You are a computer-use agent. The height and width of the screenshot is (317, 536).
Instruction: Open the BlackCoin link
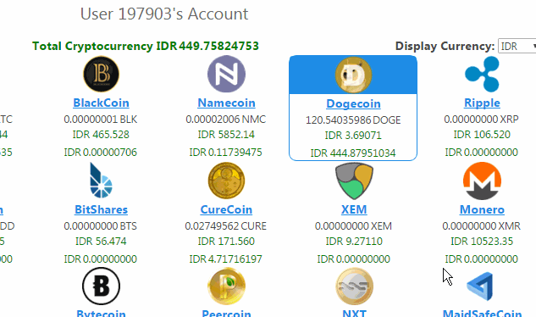click(x=101, y=103)
